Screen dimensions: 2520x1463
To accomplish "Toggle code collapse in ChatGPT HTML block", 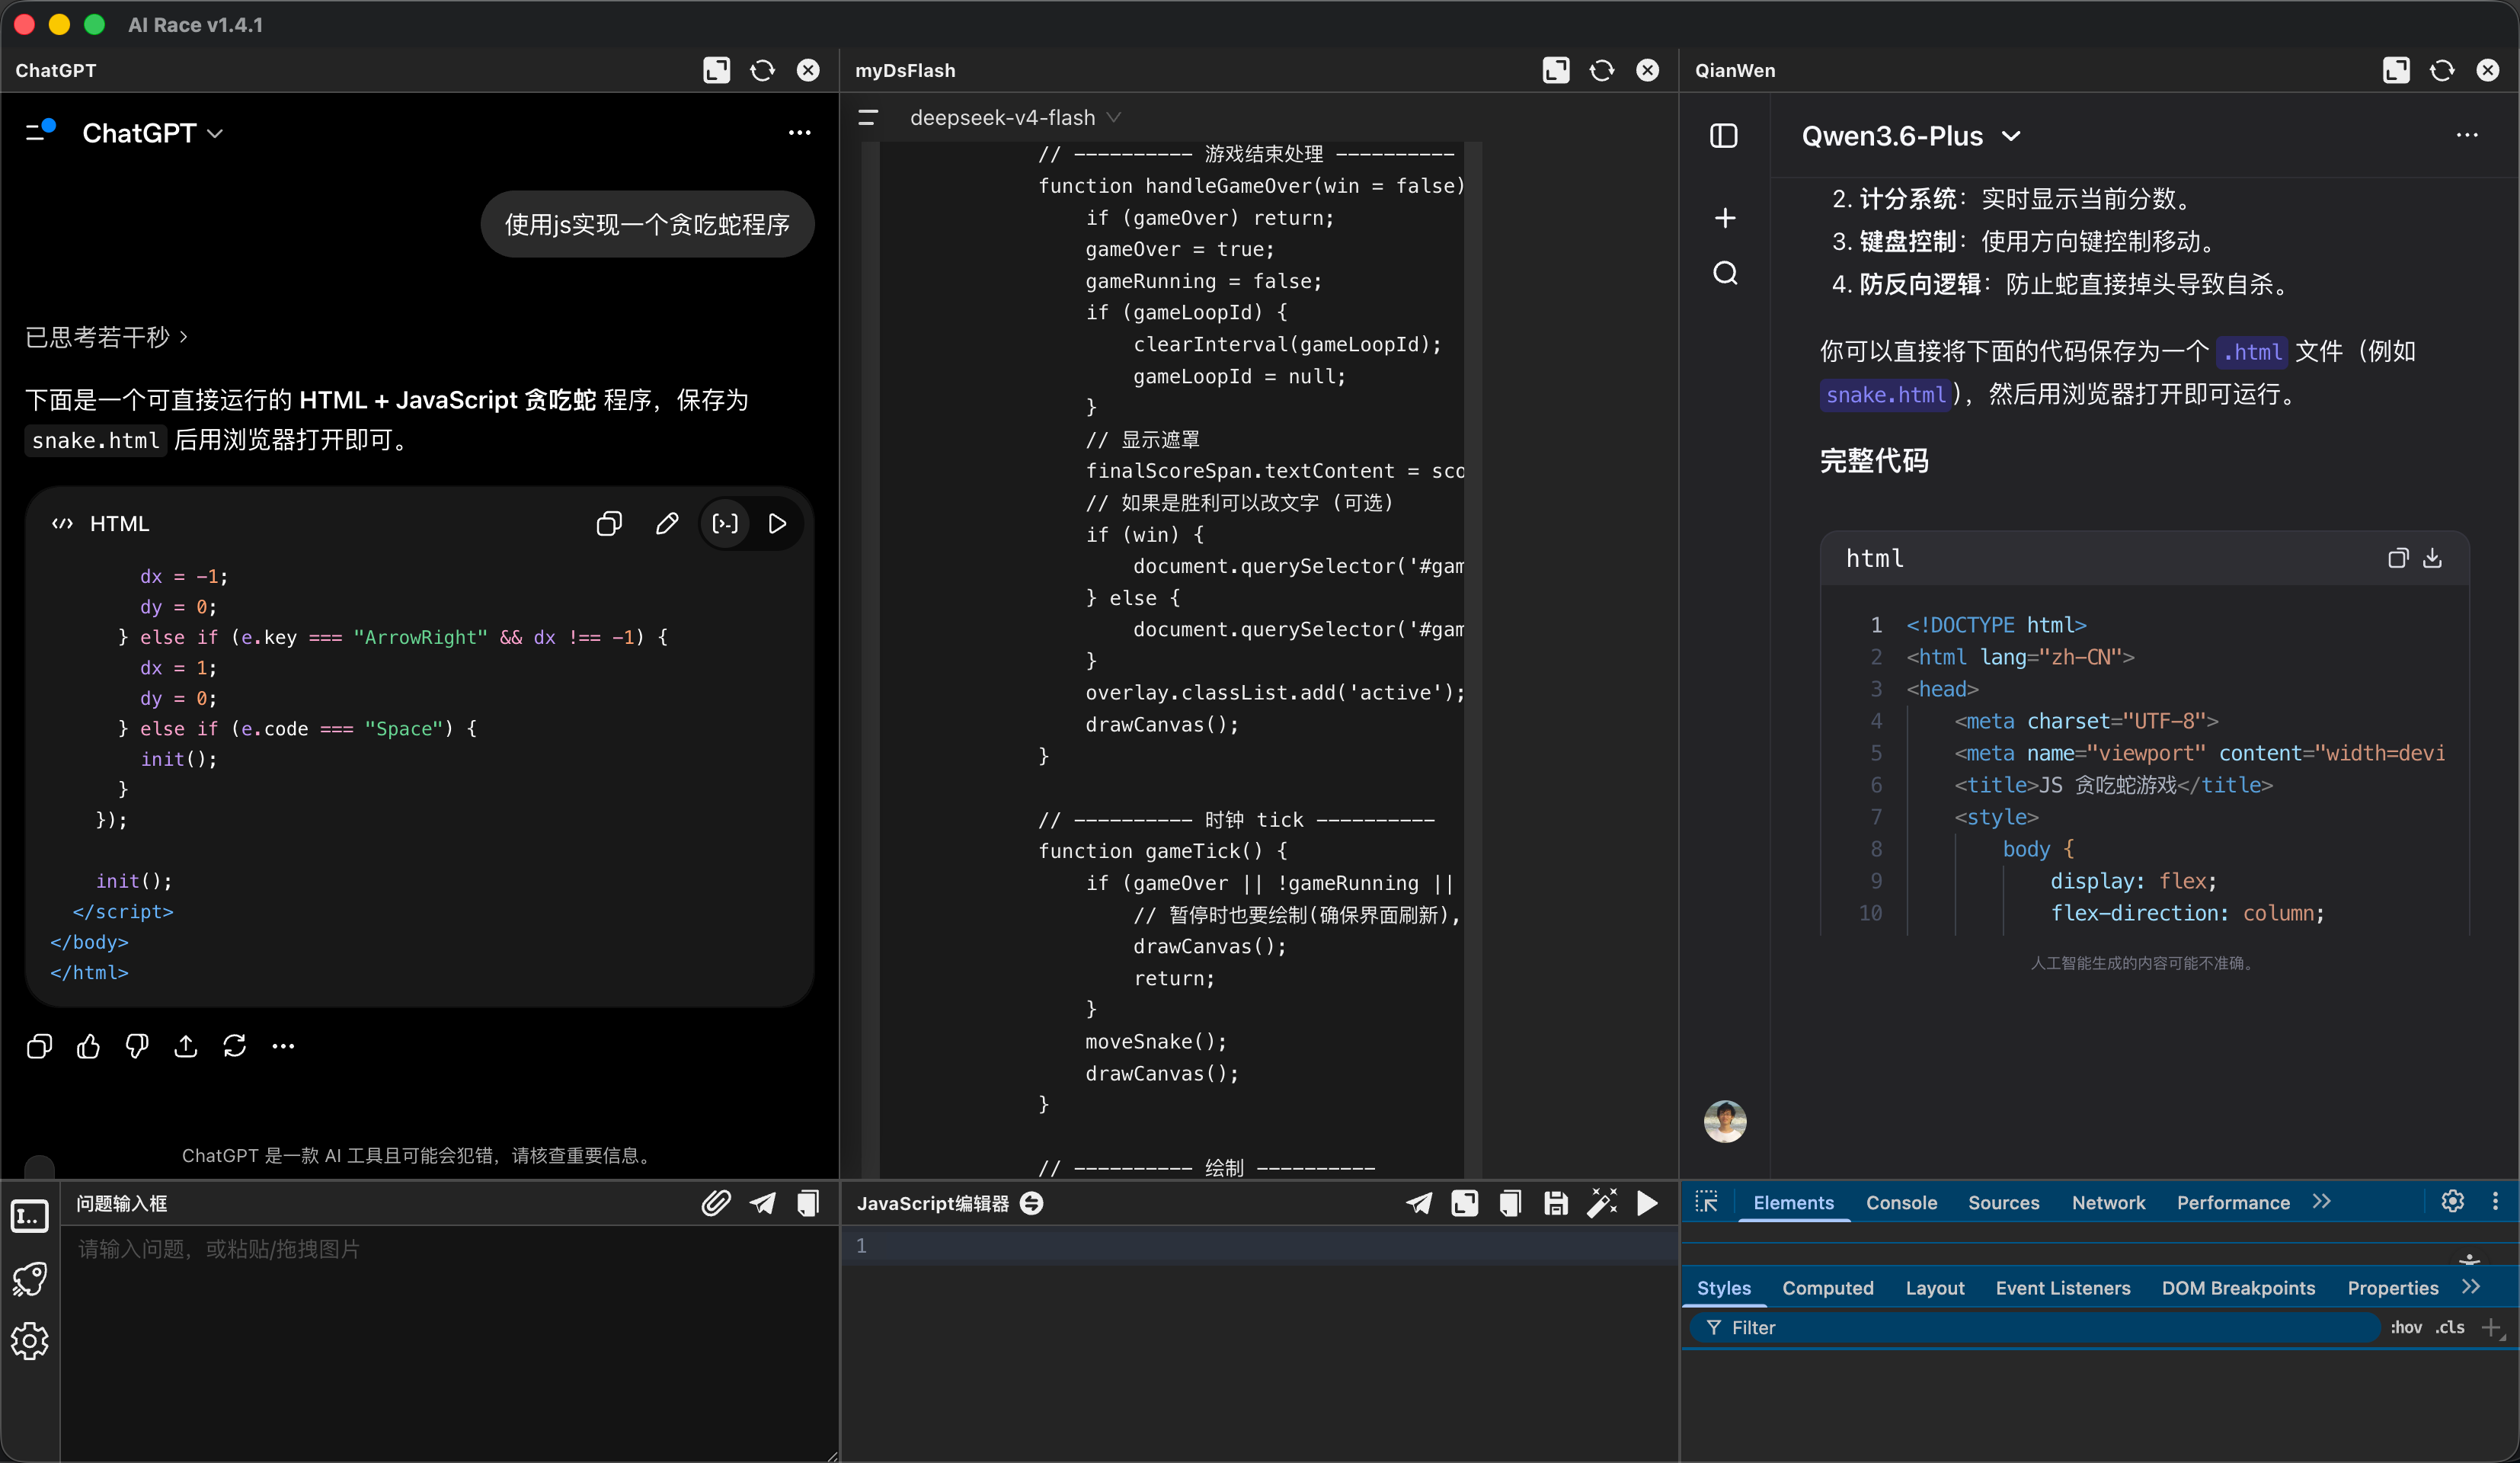I will coord(725,523).
